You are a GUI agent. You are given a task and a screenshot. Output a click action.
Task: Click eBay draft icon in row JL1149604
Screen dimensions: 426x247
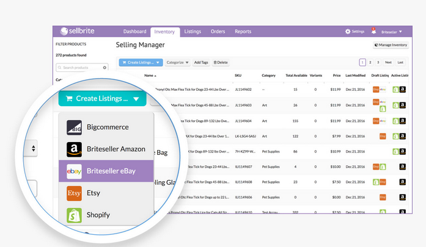[x=383, y=121]
